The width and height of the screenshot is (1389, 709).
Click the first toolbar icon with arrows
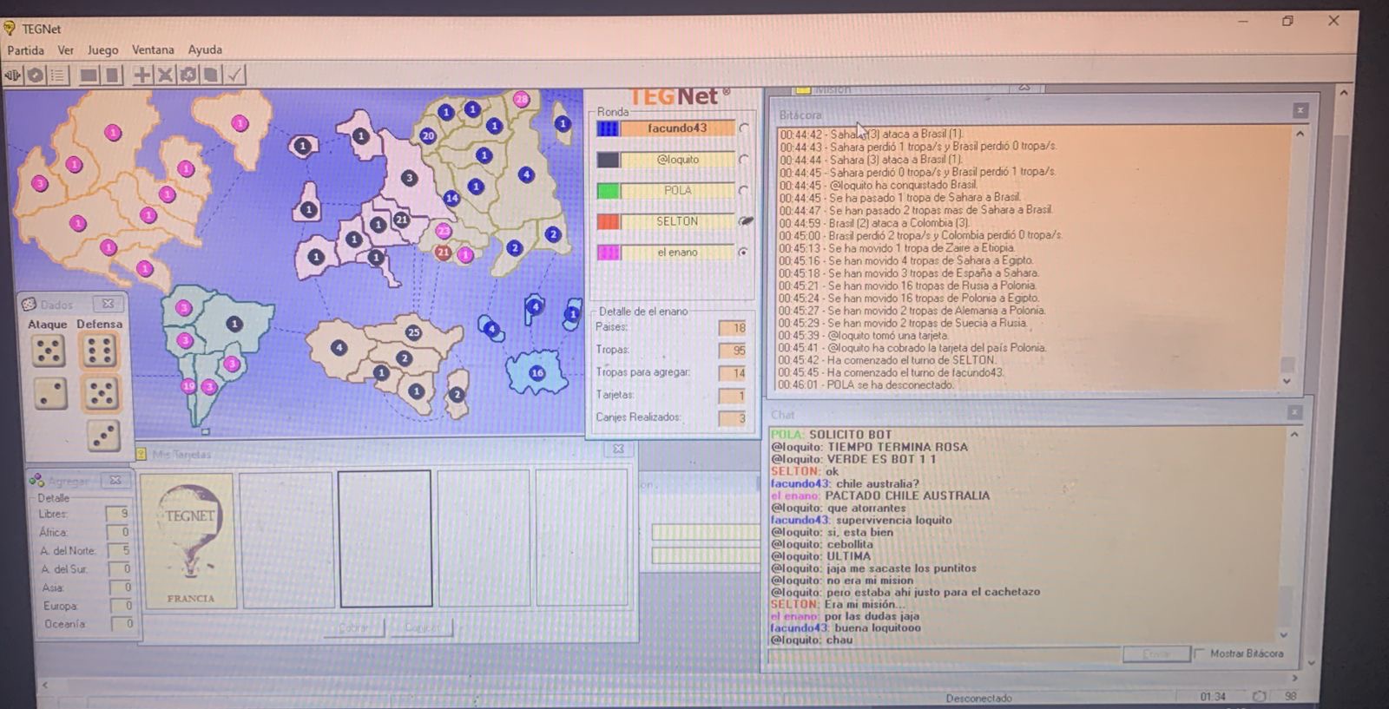pos(13,75)
